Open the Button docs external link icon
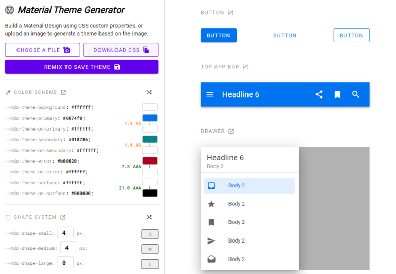 pos(230,13)
